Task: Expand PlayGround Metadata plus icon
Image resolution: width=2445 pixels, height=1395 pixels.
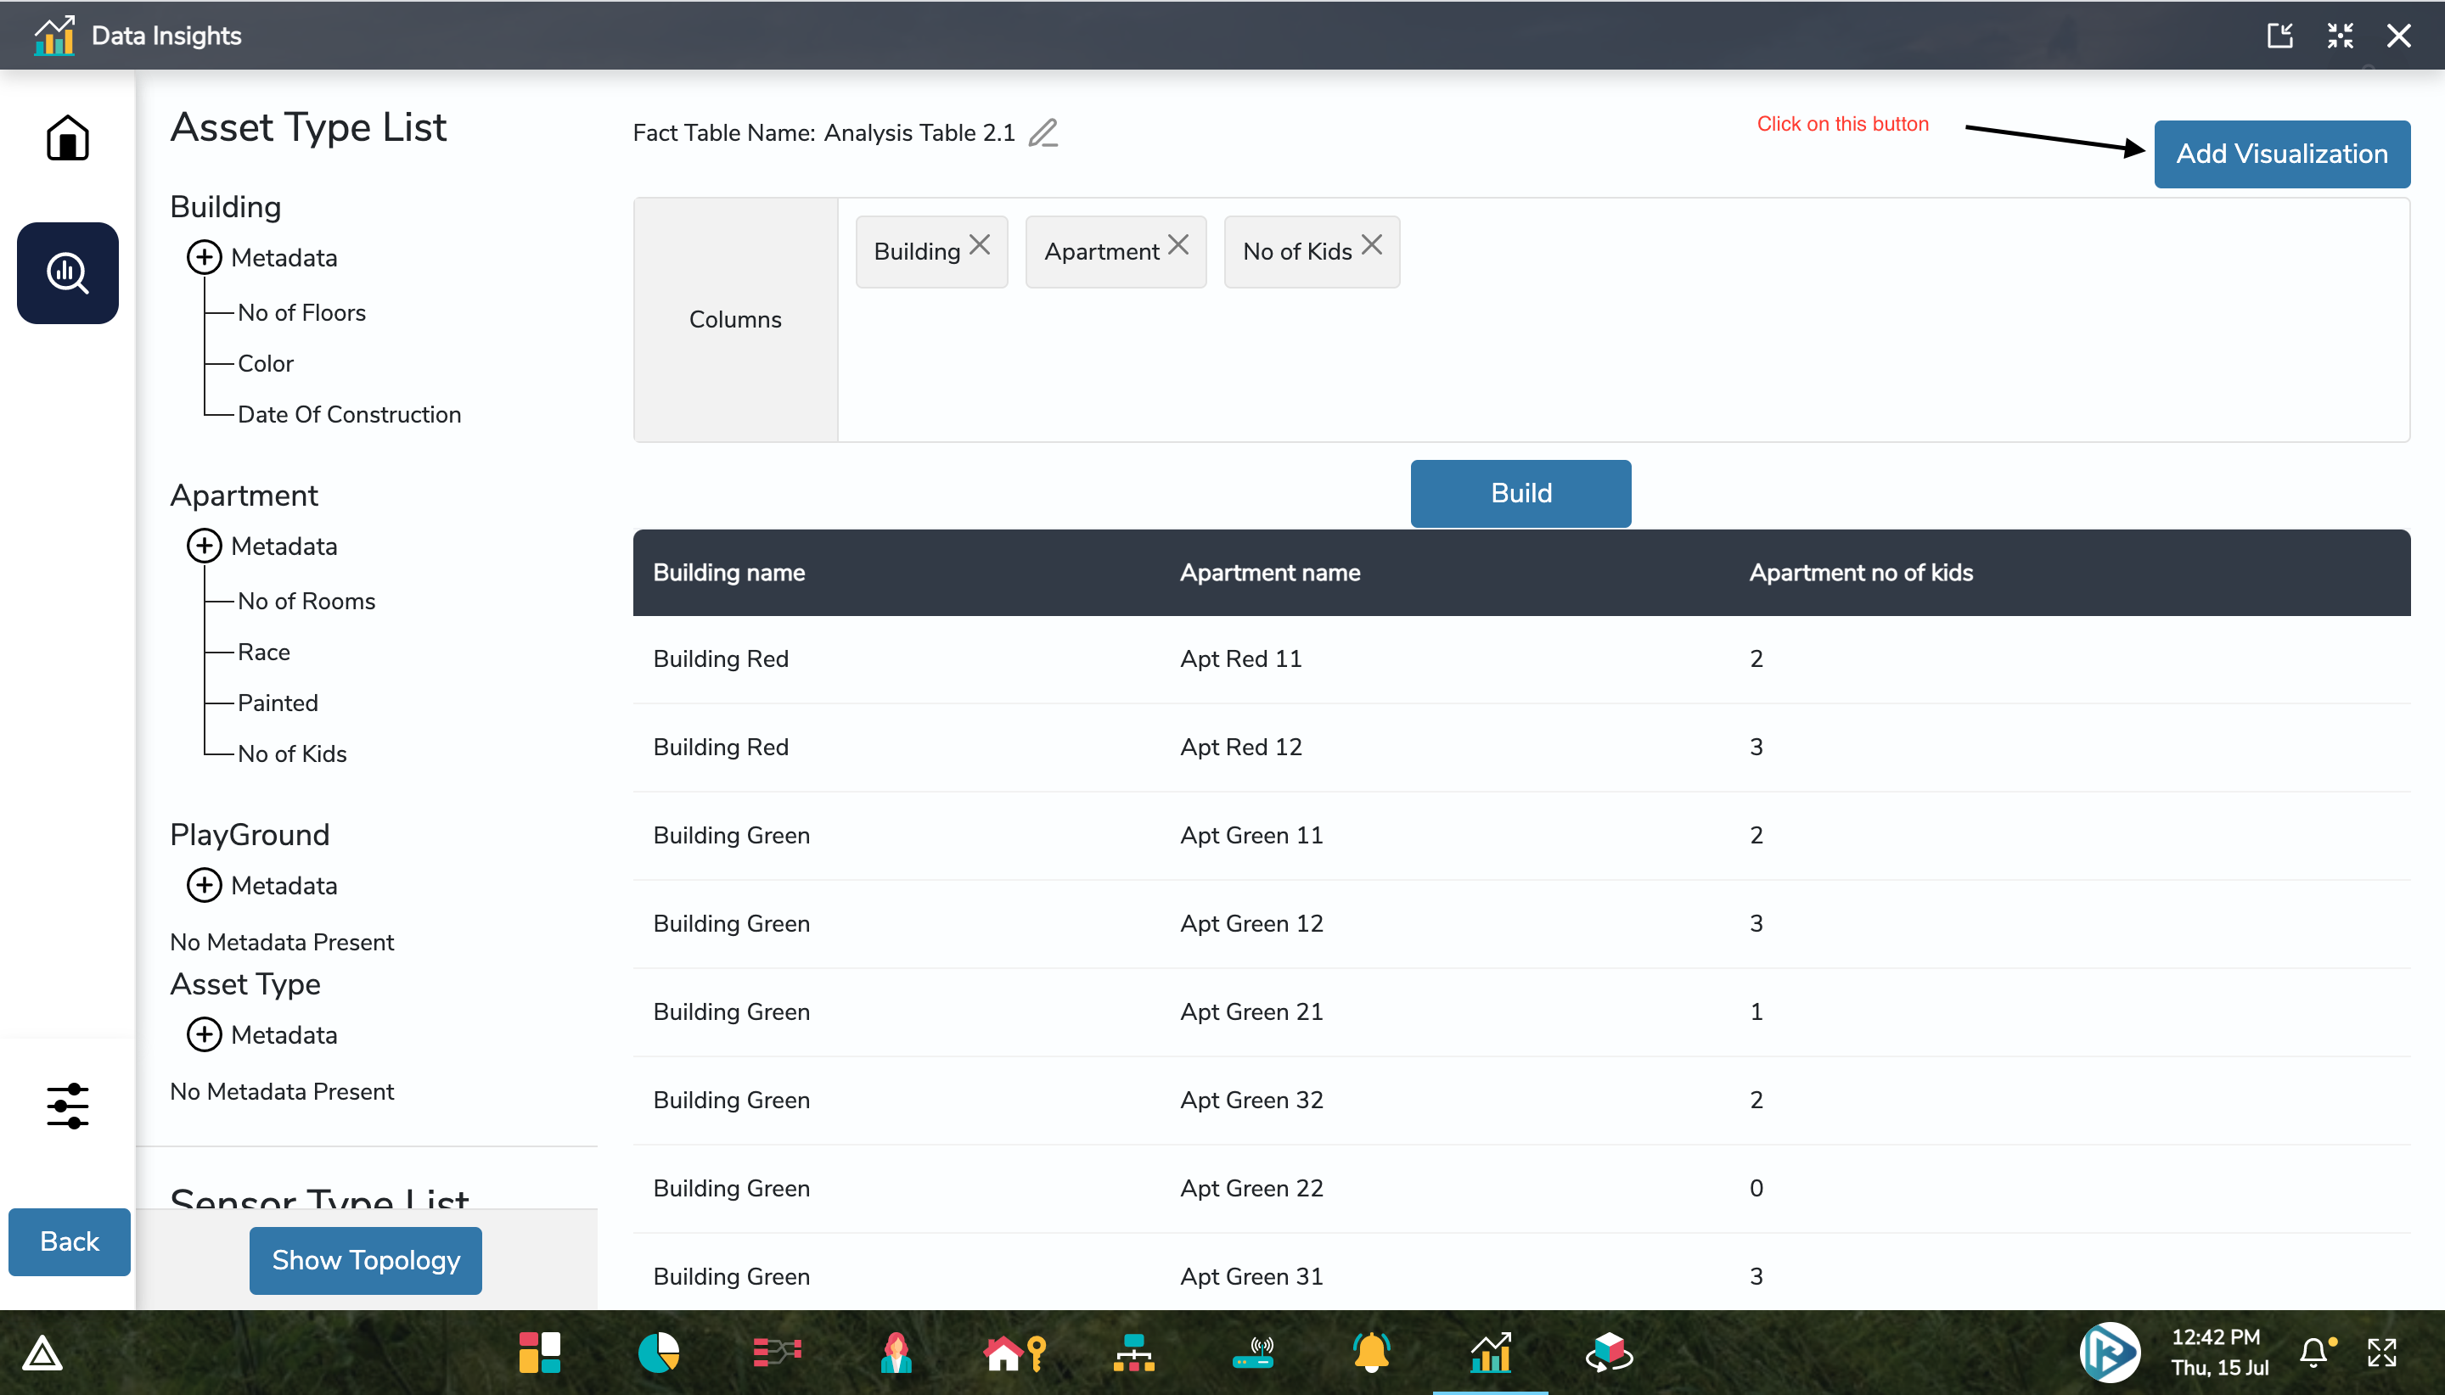Action: click(x=203, y=885)
